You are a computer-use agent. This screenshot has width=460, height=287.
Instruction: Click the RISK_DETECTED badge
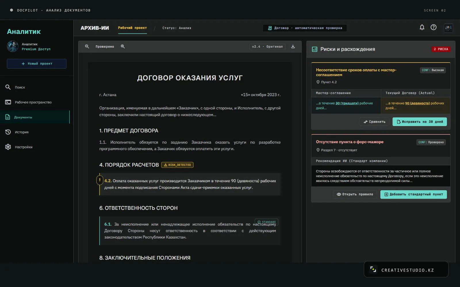177,165
